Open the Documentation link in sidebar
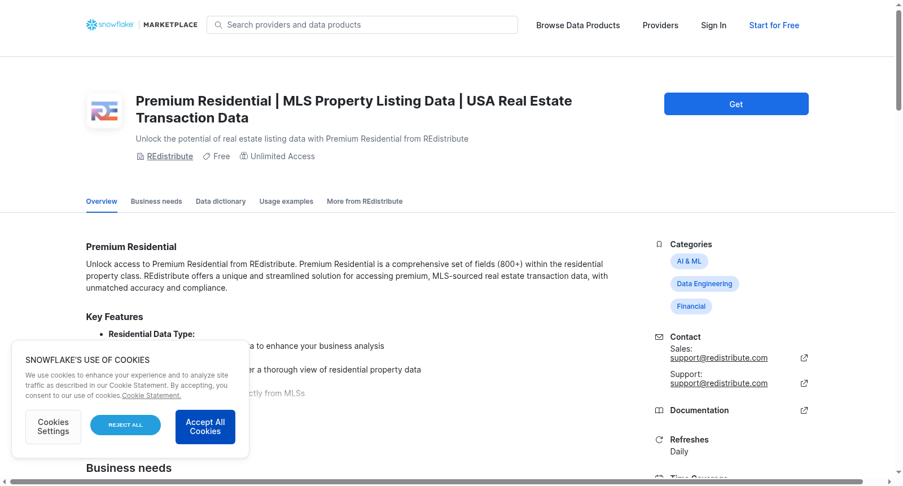The height and width of the screenshot is (486, 903). pos(699,410)
